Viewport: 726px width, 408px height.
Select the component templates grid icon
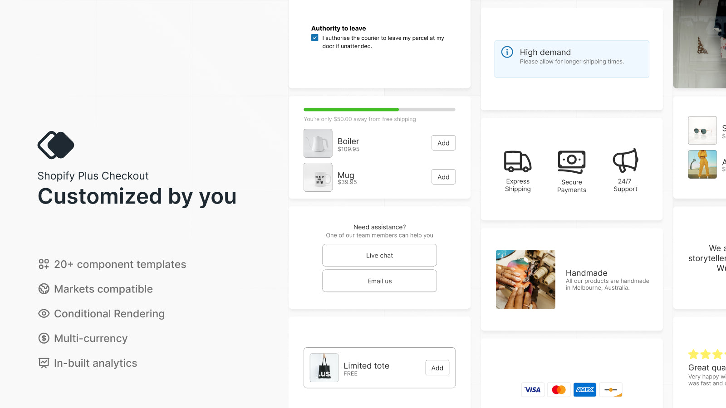coord(43,264)
